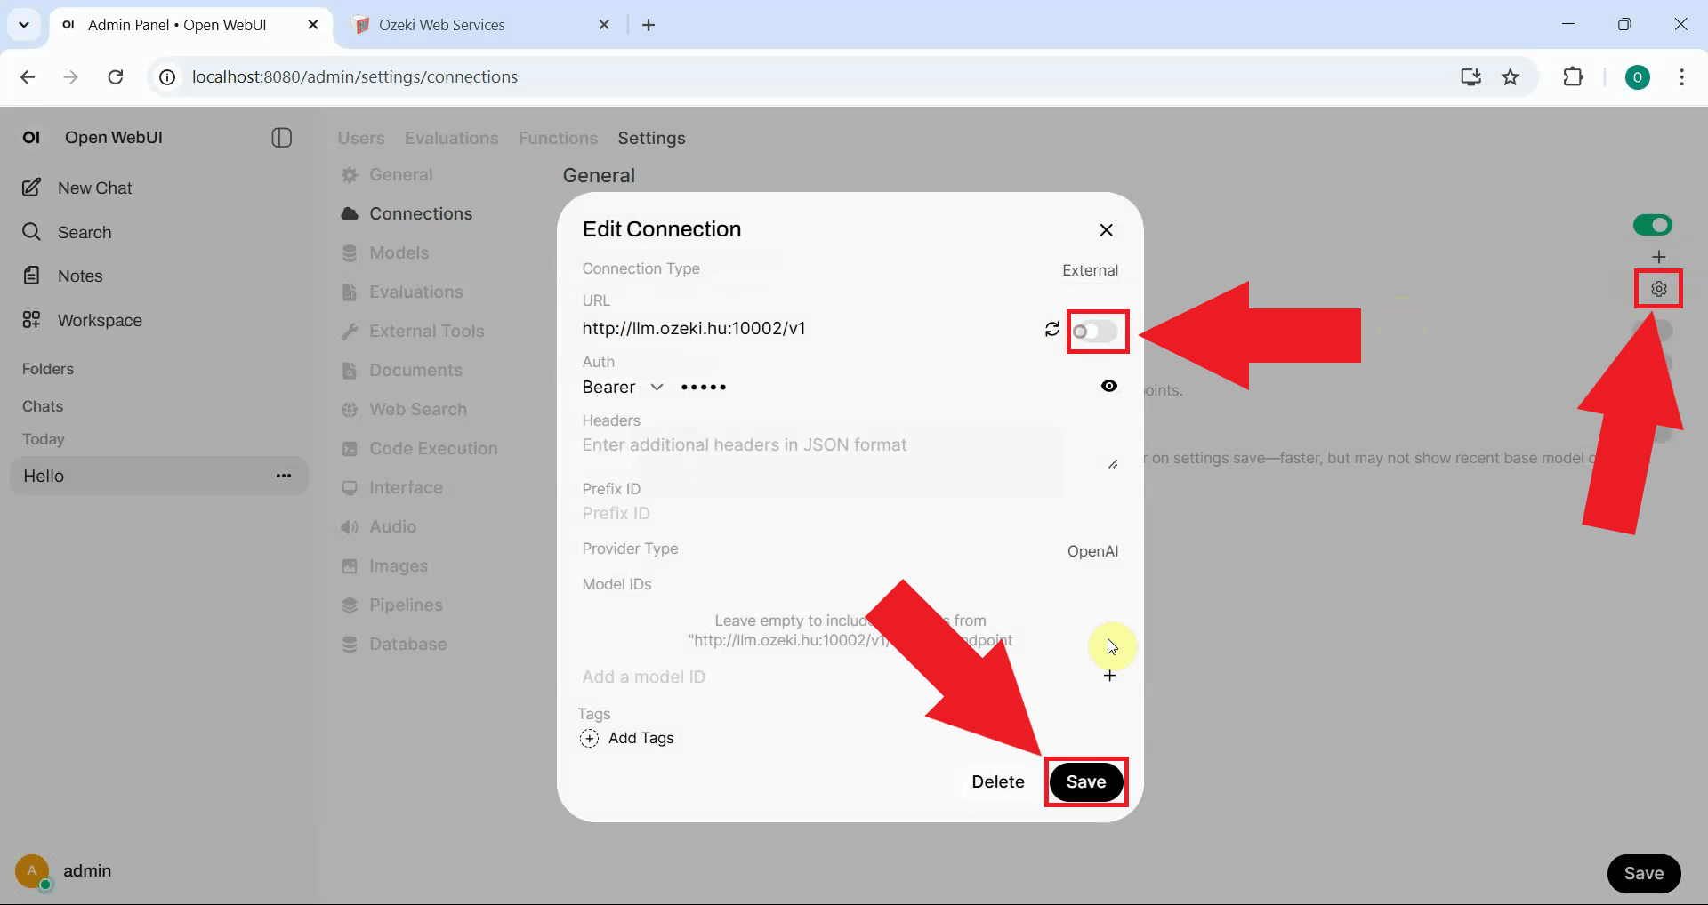Collapse the sidebar using the panel icon

[x=280, y=138]
